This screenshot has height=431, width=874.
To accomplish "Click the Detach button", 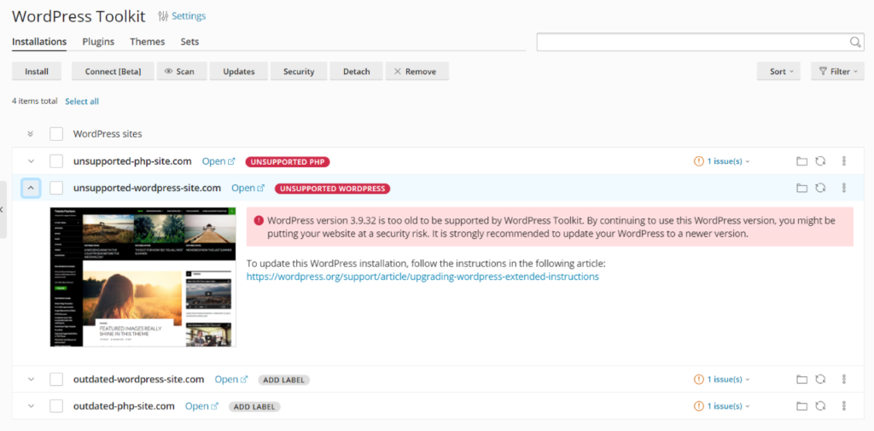I will (357, 72).
